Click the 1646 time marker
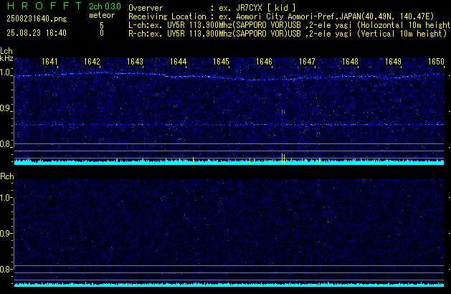The width and height of the screenshot is (451, 294). click(264, 62)
